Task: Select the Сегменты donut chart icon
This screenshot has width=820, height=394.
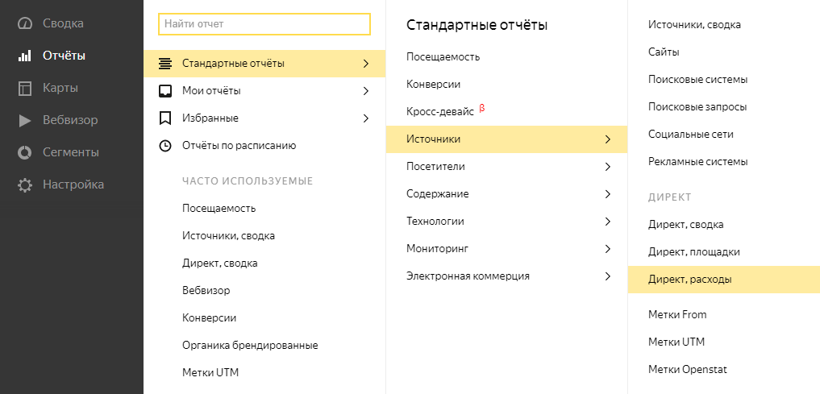Action: pyautogui.click(x=25, y=152)
